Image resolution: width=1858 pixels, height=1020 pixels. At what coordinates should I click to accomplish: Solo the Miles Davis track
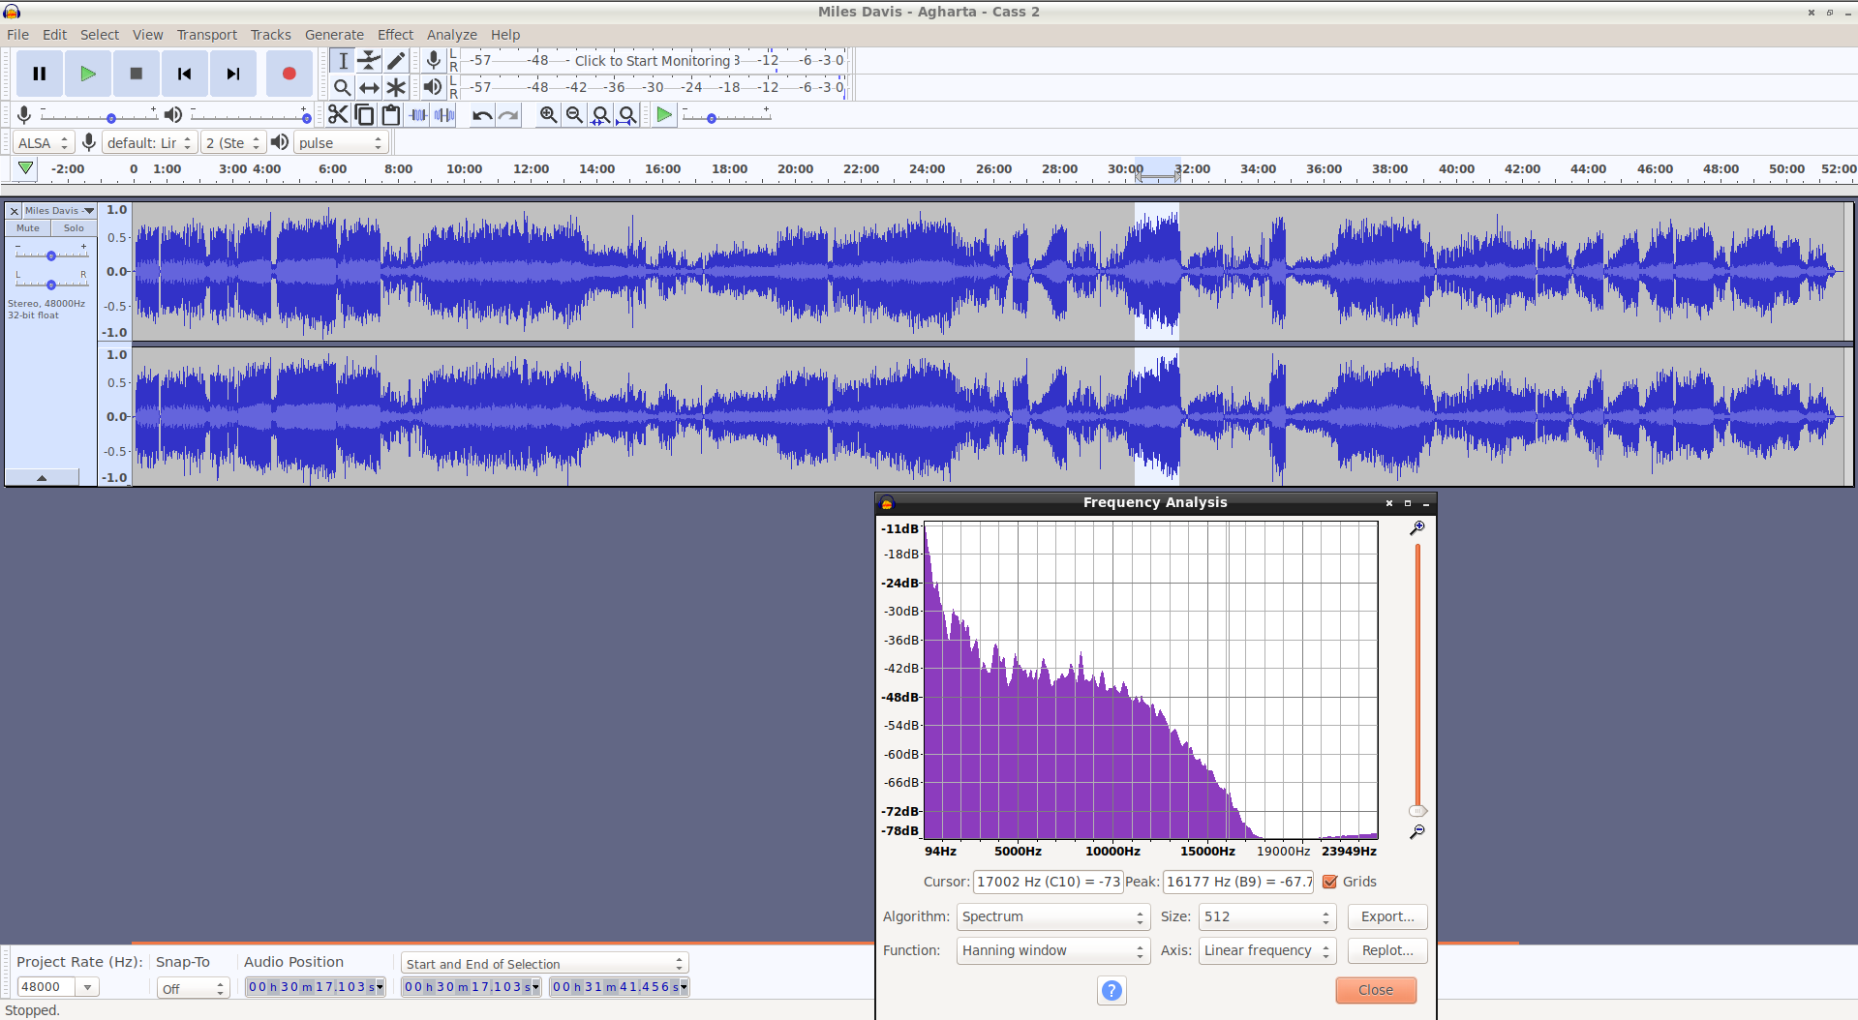tap(74, 228)
